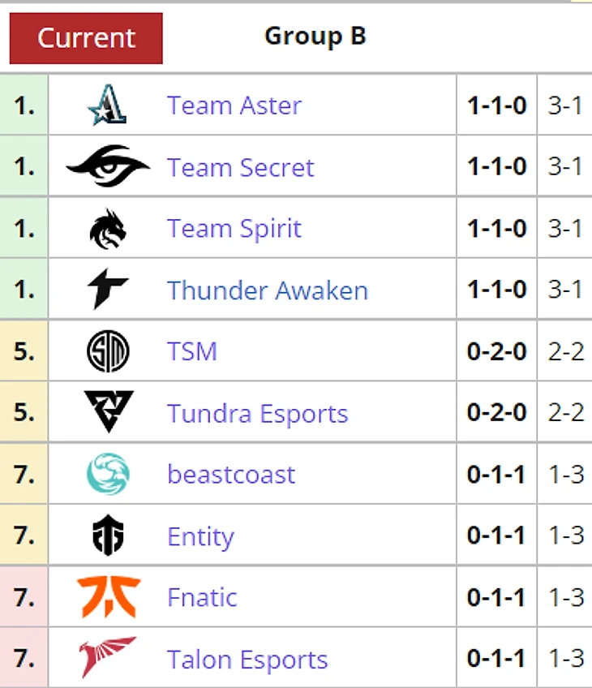Click the Group B table header
This screenshot has width=592, height=688.
pyautogui.click(x=315, y=37)
